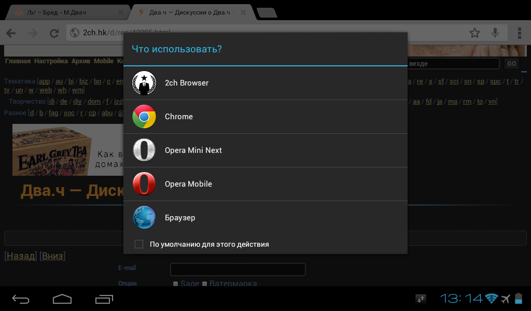Open the 'web' board link
This screenshot has width=531, height=311.
point(46,90)
